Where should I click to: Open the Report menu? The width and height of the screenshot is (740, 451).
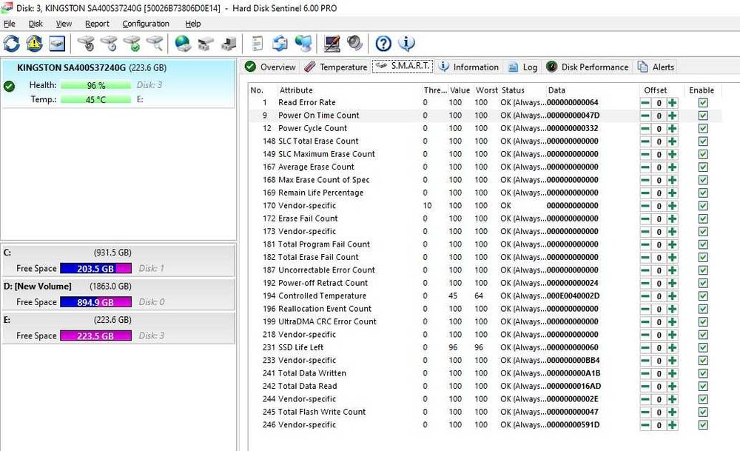[97, 24]
